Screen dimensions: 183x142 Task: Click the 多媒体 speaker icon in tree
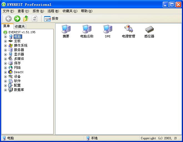point(11,59)
